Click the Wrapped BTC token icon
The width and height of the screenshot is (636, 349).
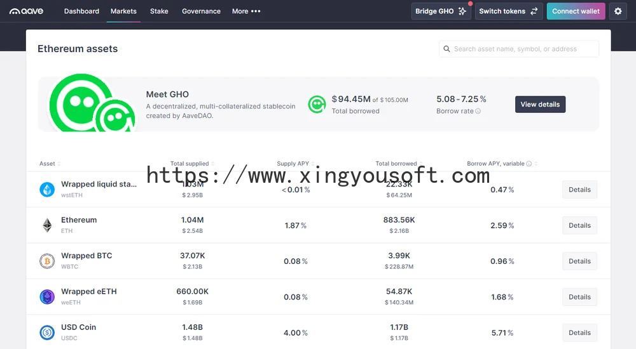point(47,261)
